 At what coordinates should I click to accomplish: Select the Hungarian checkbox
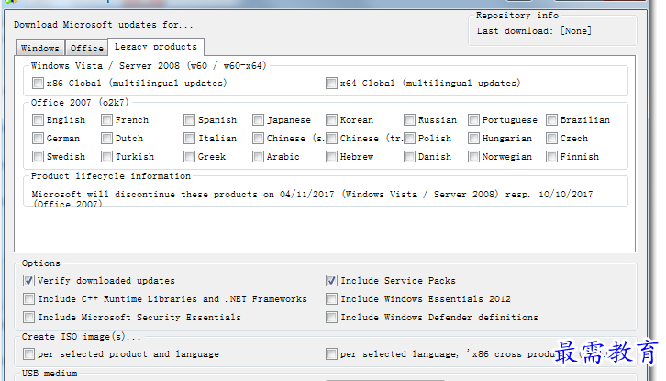click(x=473, y=139)
